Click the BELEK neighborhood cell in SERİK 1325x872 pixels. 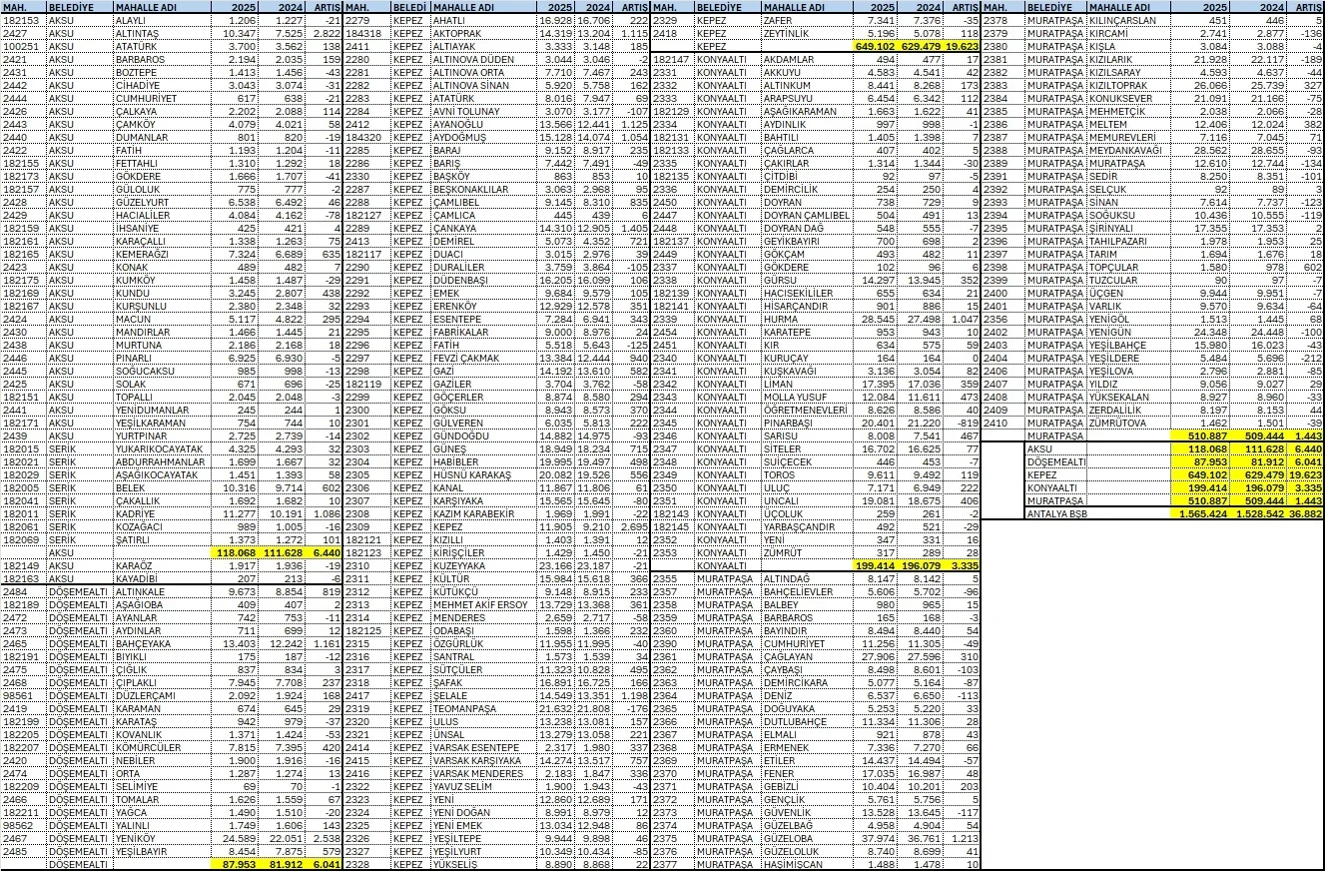coord(156,487)
